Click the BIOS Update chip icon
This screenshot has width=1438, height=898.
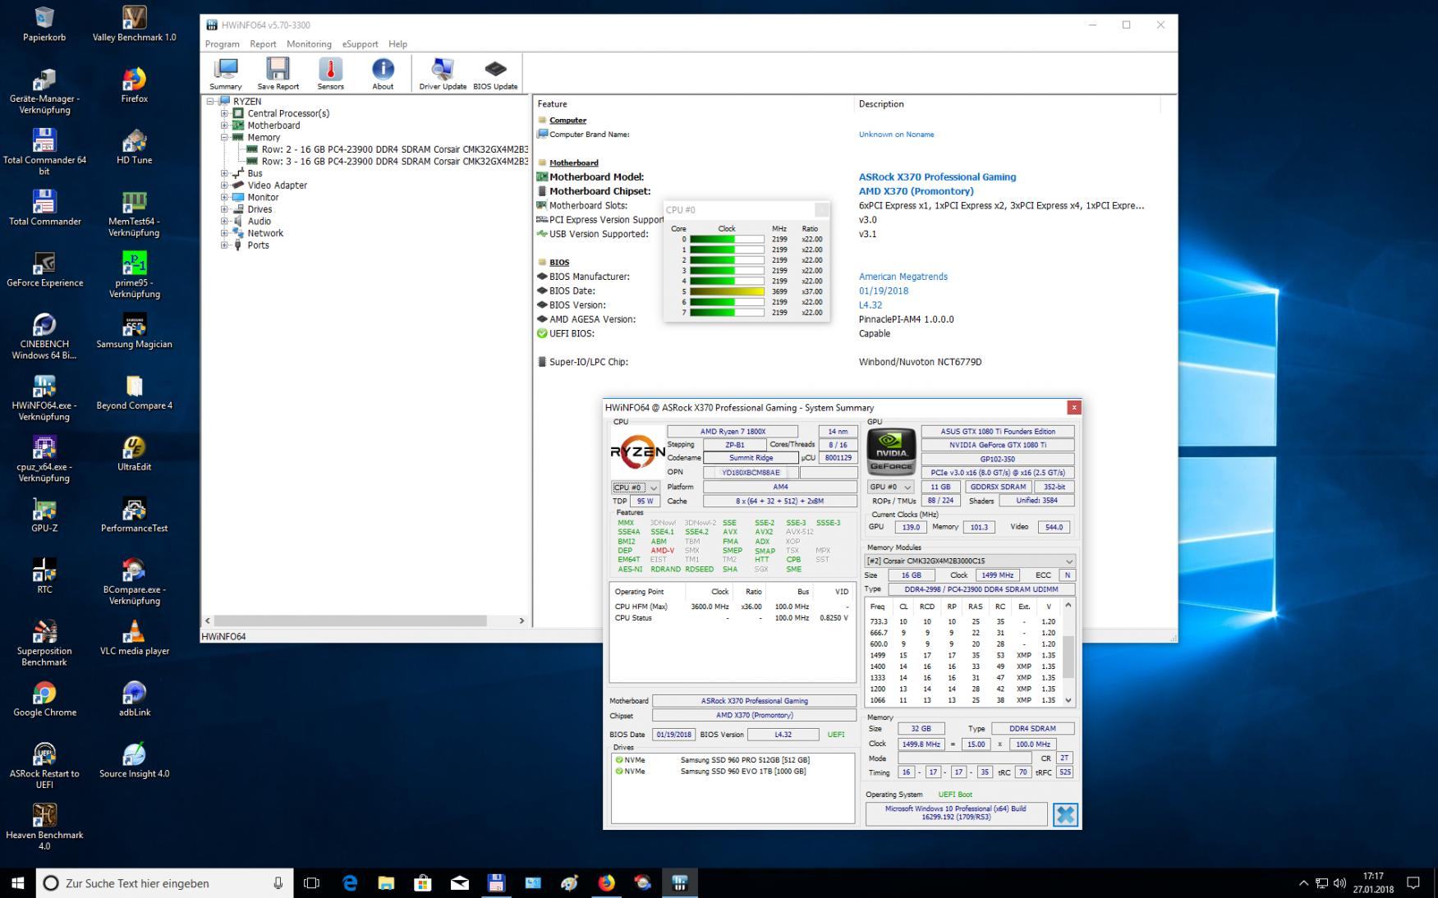pyautogui.click(x=495, y=73)
